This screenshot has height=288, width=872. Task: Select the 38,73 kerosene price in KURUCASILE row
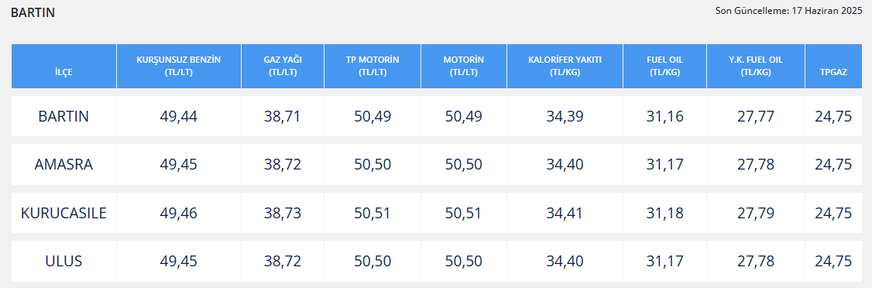click(x=283, y=213)
